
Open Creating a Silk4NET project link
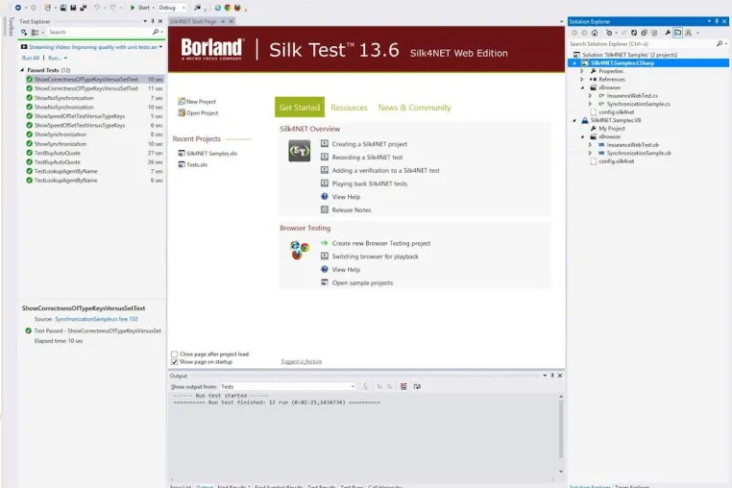coord(369,144)
